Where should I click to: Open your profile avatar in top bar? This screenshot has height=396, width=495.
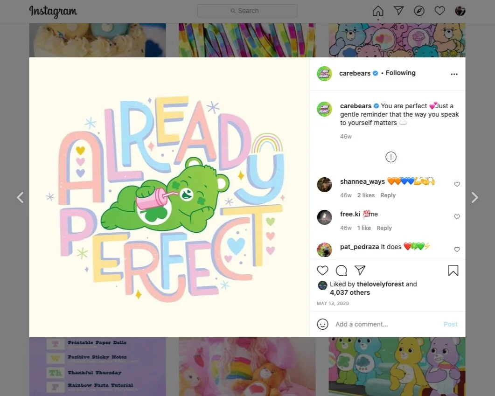tap(460, 11)
